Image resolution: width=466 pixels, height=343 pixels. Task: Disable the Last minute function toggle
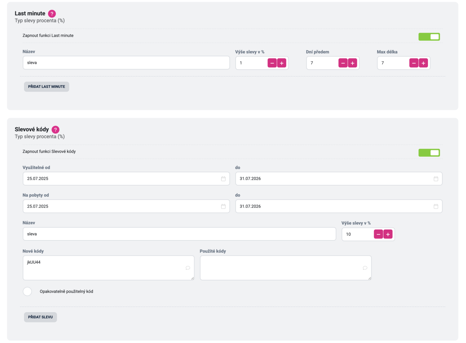(429, 37)
